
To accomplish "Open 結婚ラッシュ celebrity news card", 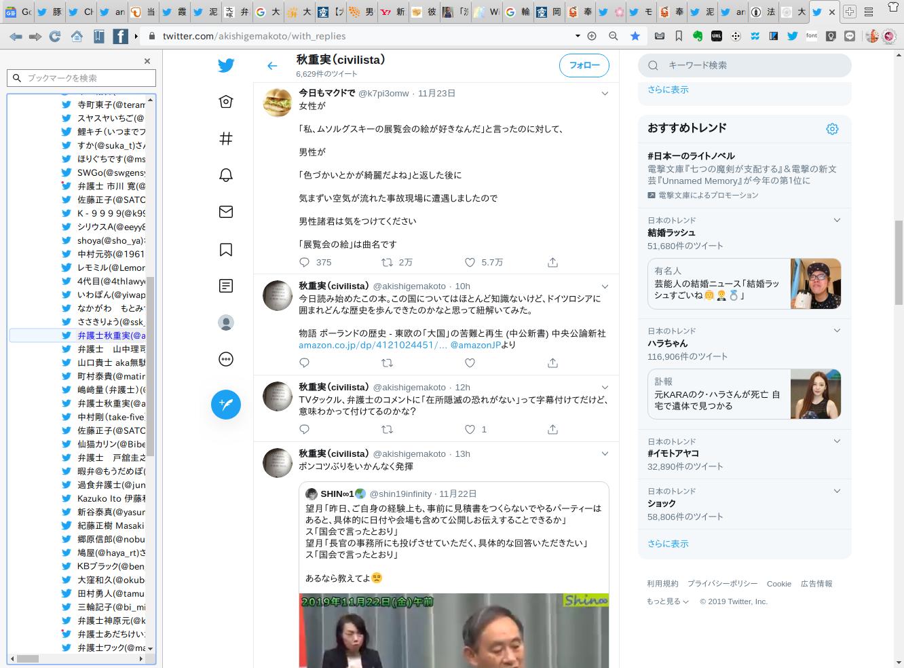I will click(745, 284).
